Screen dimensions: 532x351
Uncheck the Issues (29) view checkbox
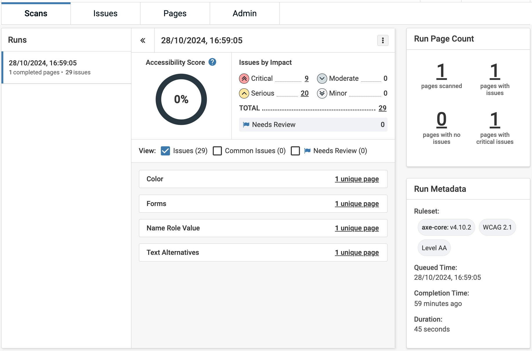165,151
